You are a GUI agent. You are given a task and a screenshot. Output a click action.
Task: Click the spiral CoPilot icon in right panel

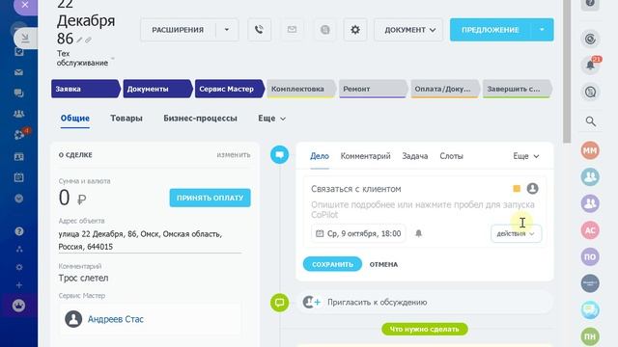tap(590, 39)
